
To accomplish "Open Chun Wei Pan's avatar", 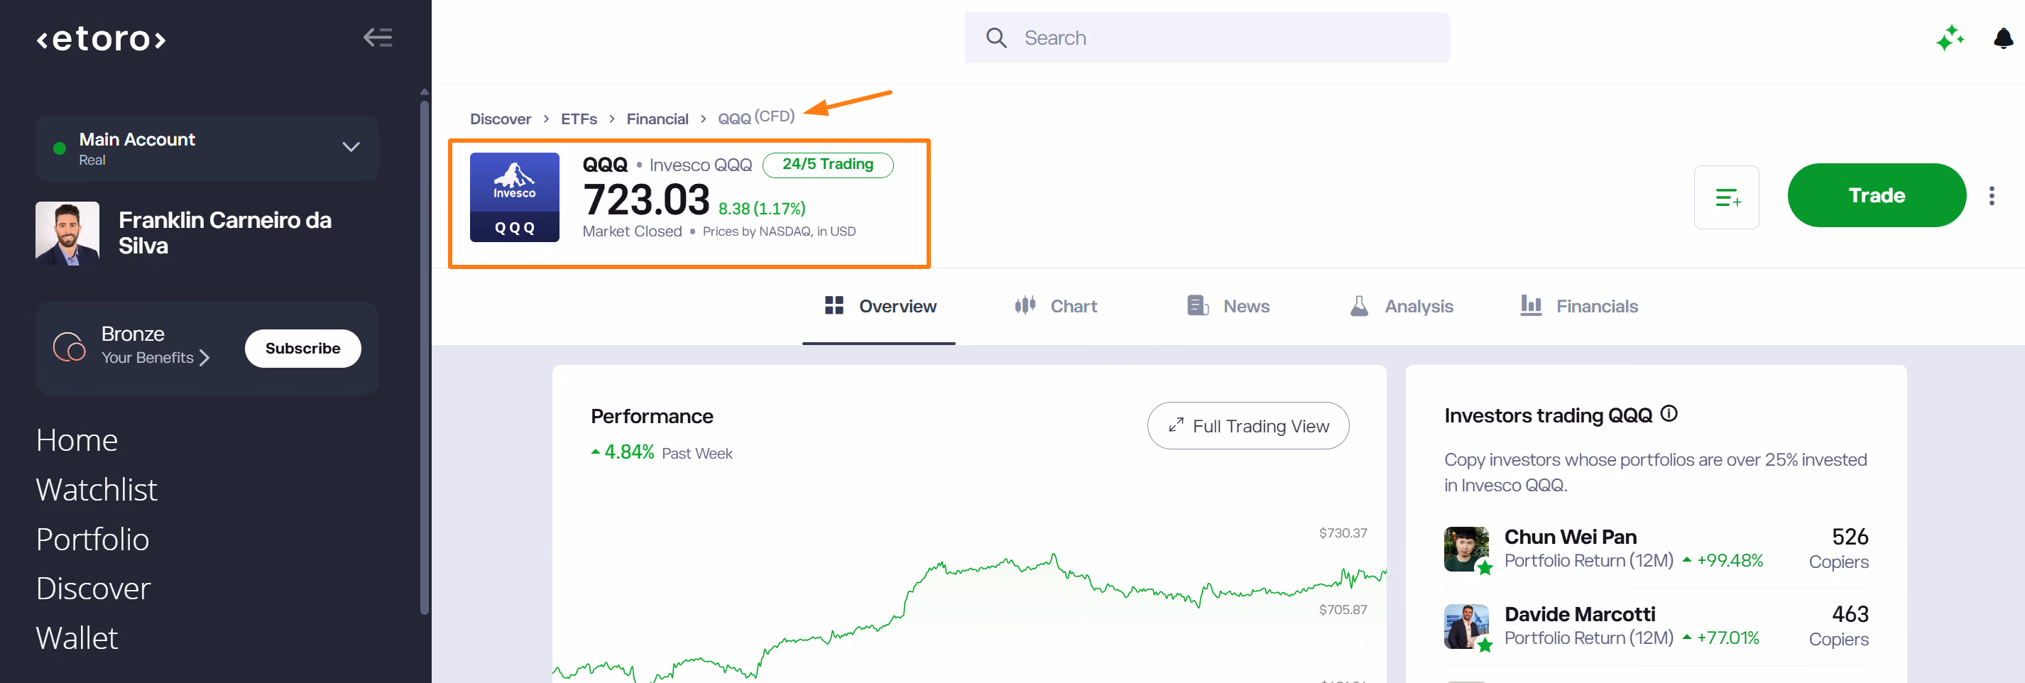I will click(1467, 550).
